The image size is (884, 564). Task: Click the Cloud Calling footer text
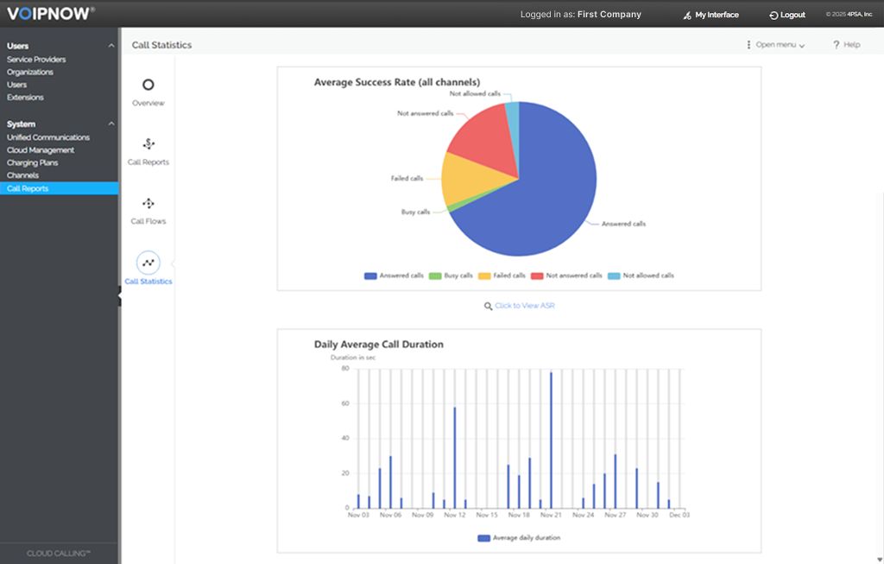click(59, 554)
